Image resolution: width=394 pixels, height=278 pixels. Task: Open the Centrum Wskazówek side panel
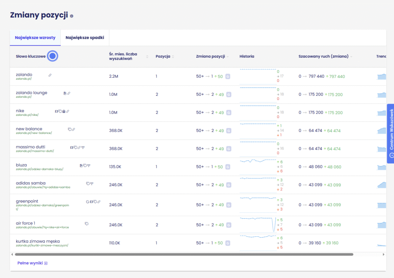[391, 134]
